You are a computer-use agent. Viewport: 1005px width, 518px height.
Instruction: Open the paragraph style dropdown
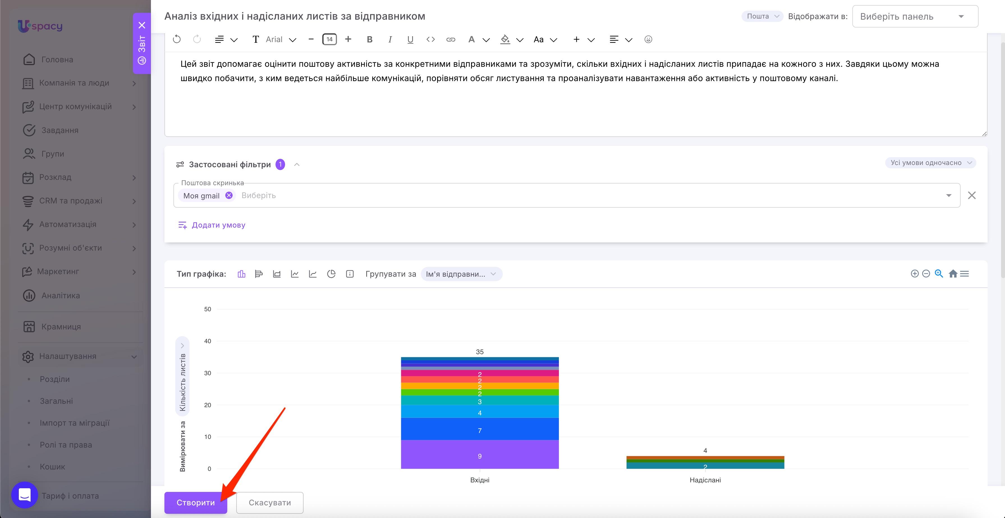[226, 39]
